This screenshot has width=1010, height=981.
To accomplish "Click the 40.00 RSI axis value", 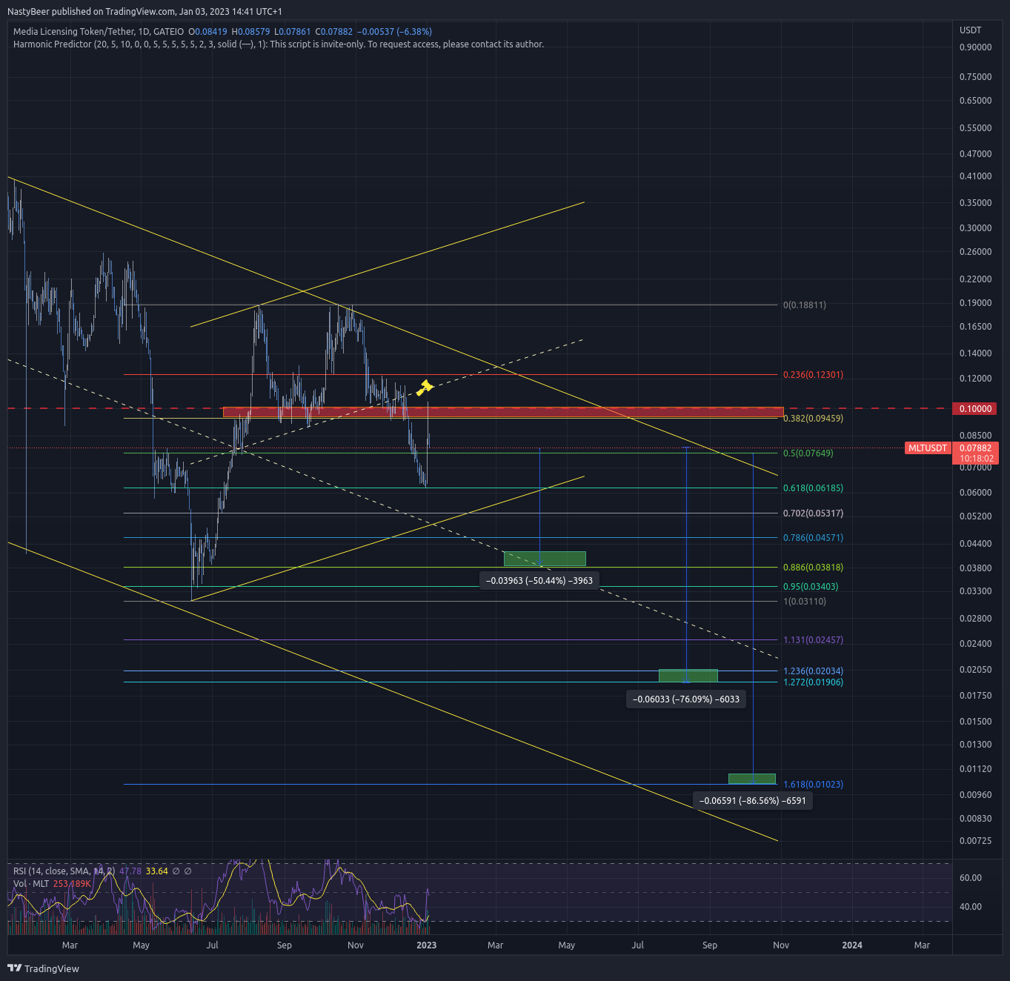I will click(971, 907).
